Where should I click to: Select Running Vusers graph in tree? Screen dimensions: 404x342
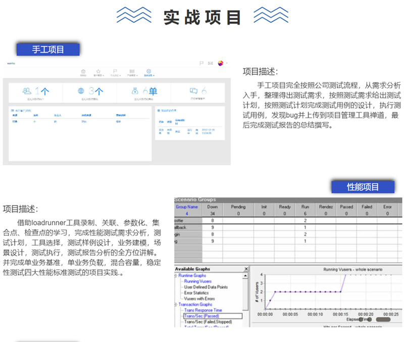pos(198,281)
